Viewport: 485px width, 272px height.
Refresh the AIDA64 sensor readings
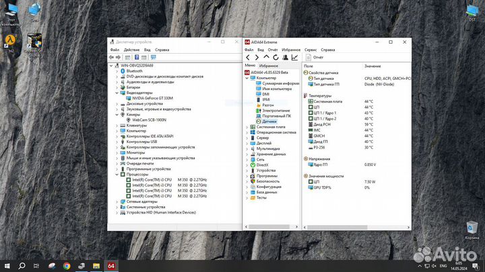pos(276,57)
